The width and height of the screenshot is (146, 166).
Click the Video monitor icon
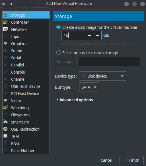pyautogui.click(x=5, y=101)
